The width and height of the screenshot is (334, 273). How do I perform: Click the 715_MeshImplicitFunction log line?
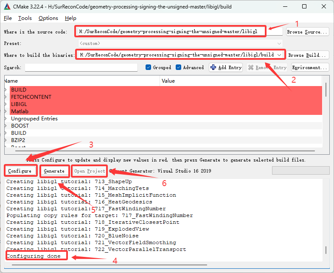(91, 195)
